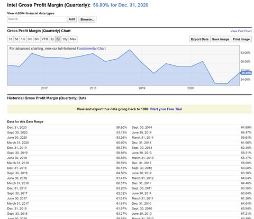The image size is (254, 219).
Task: Click the 65.94% value for Sept. 30, 2010
Action: 246,208
